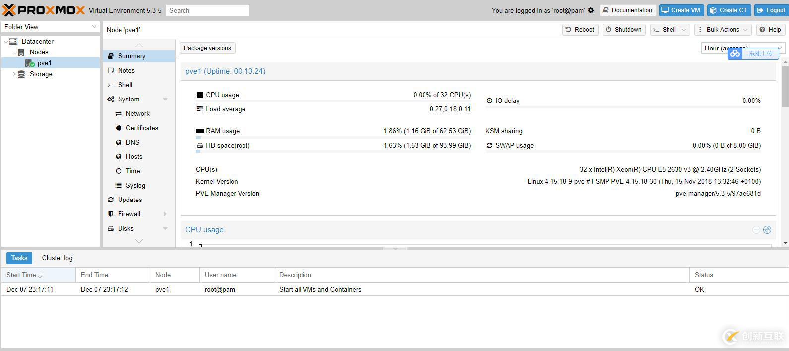Collapse the Datacenter tree node
The image size is (789, 351).
tap(6, 42)
